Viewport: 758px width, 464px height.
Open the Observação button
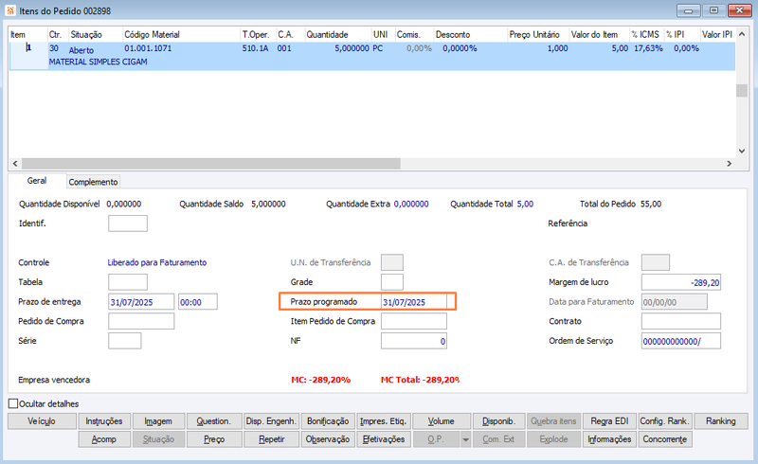pyautogui.click(x=328, y=439)
